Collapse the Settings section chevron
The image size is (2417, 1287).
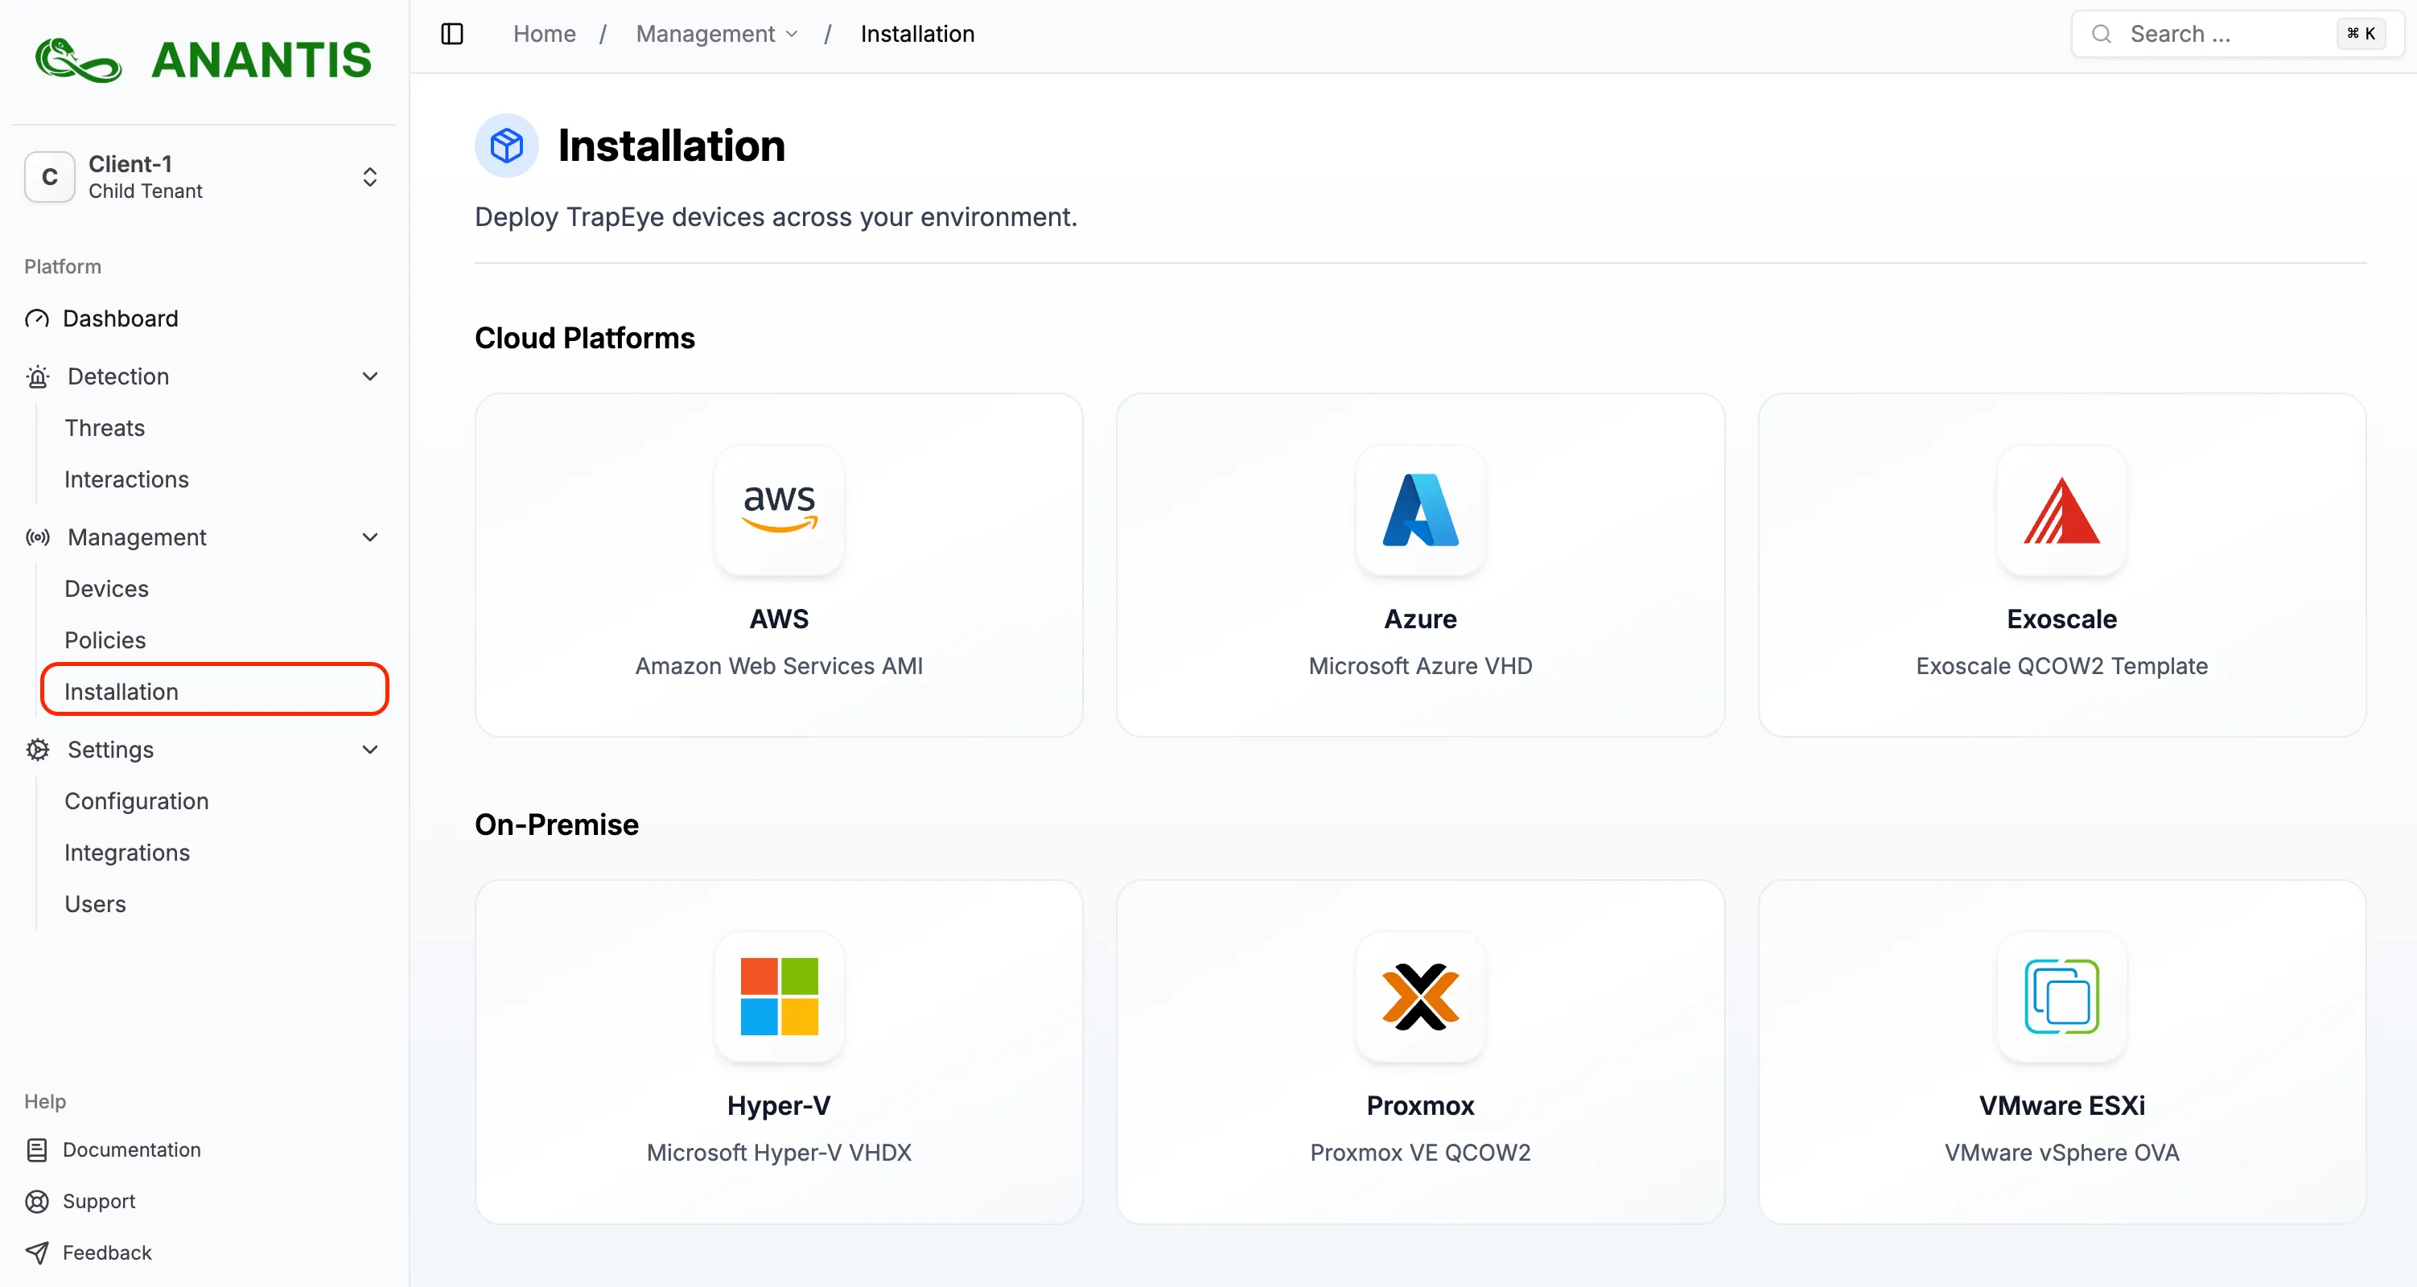pyautogui.click(x=369, y=750)
